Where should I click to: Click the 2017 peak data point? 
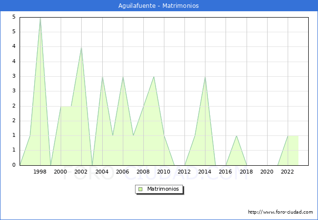(236, 136)
